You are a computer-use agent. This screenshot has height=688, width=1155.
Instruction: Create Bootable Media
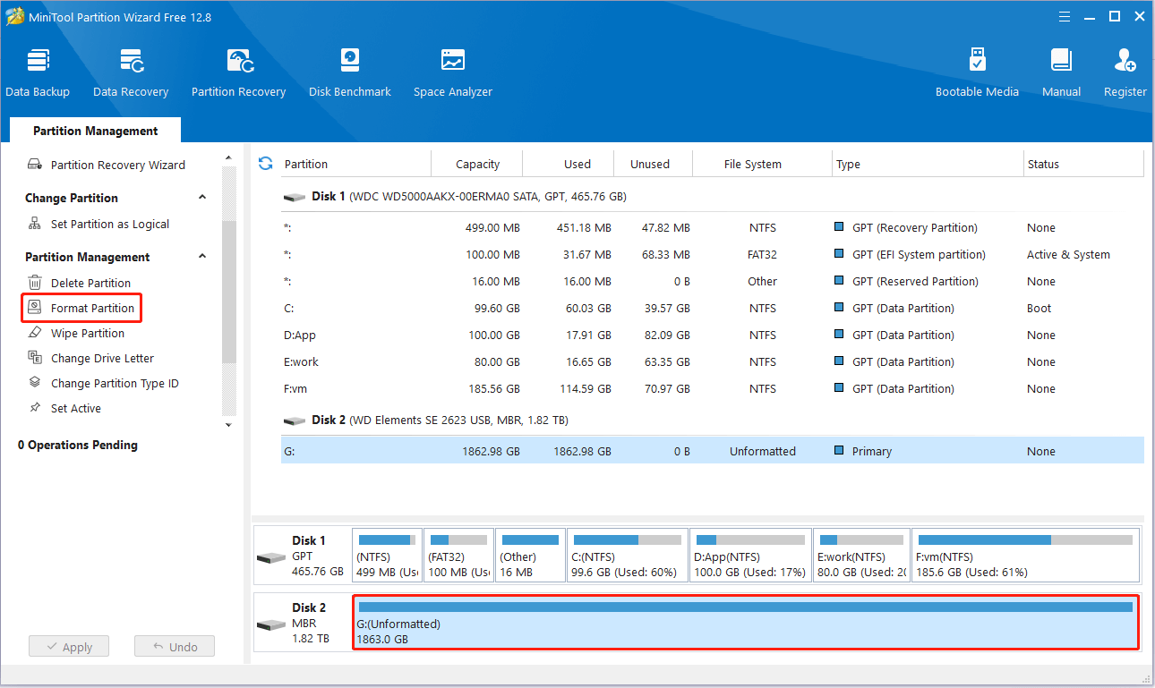click(977, 73)
